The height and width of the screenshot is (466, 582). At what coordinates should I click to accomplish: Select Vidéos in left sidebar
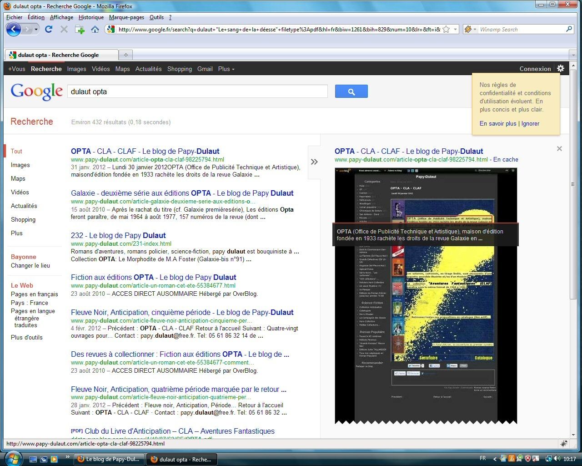tap(20, 192)
